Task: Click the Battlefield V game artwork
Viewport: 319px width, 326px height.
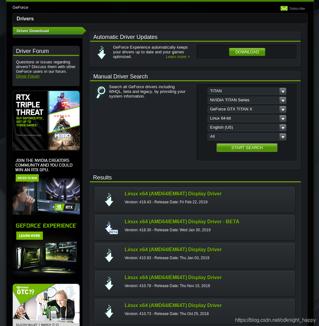Action: [64, 102]
